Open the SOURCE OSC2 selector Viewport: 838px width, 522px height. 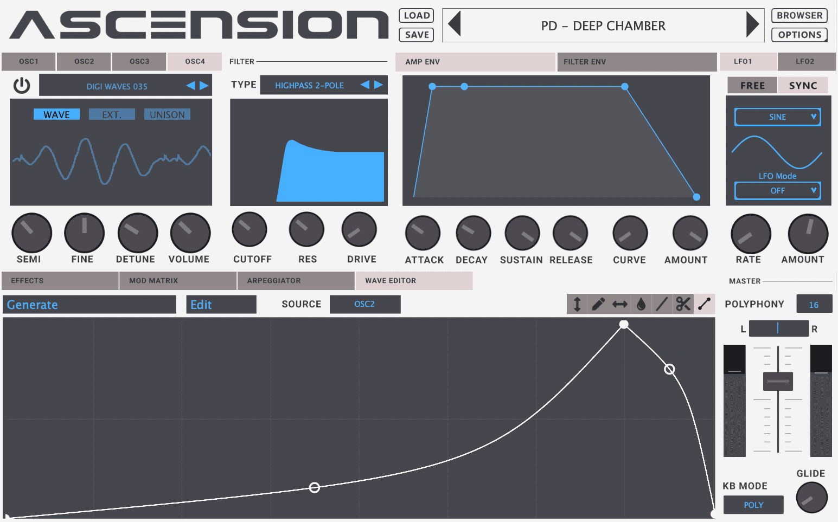point(365,304)
